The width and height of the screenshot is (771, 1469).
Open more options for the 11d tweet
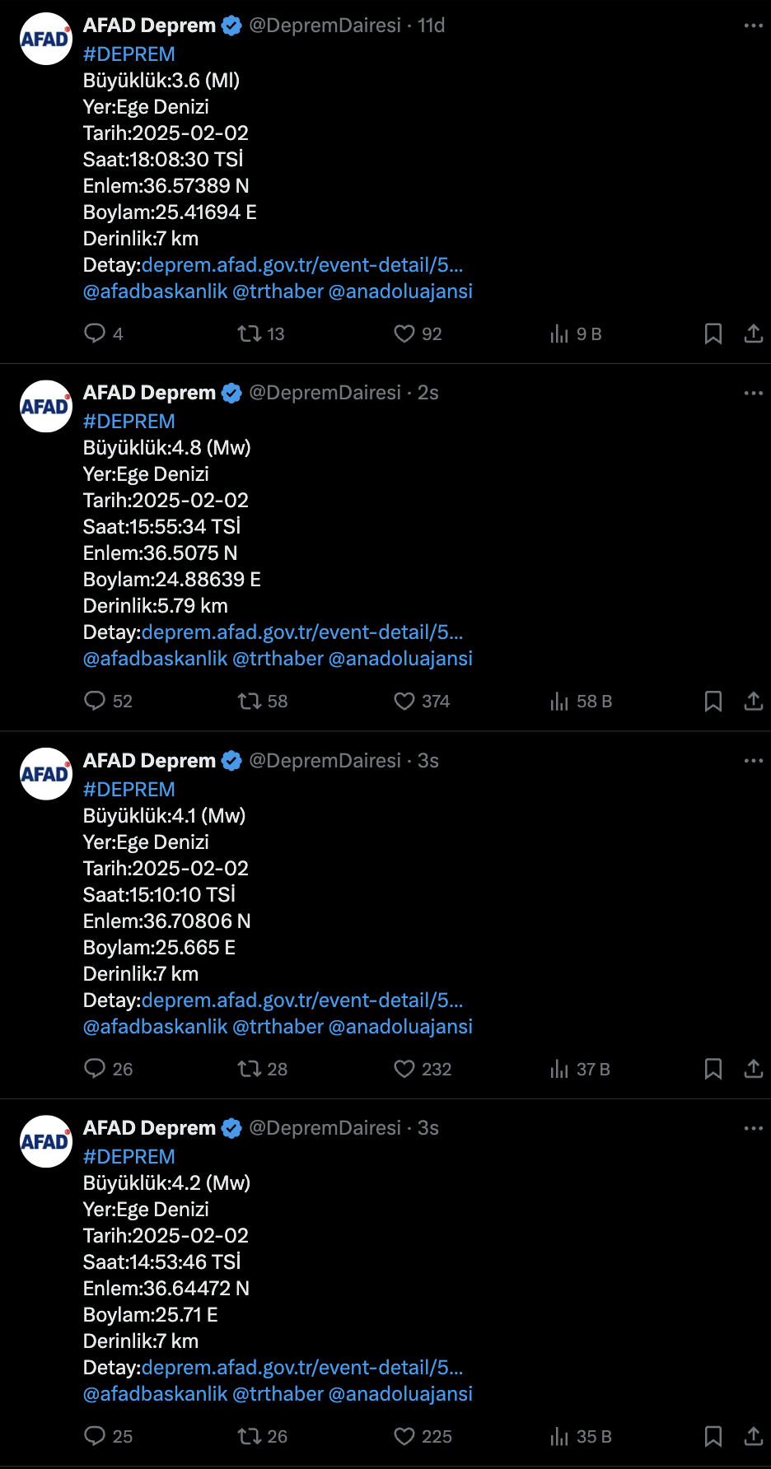[754, 26]
